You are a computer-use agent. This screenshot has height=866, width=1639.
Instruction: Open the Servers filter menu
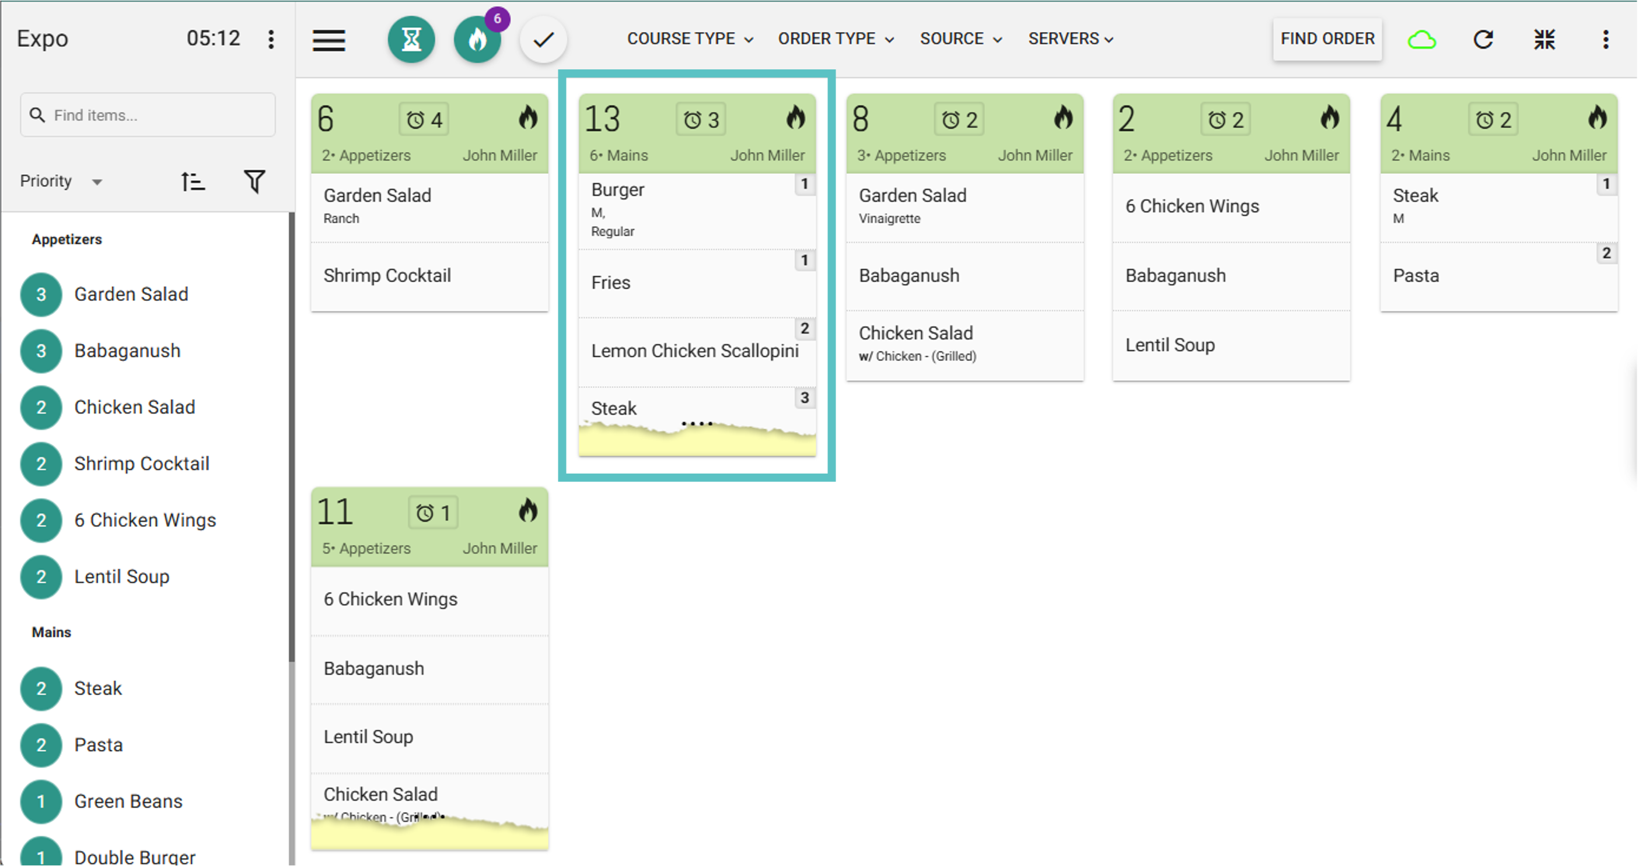tap(1070, 40)
